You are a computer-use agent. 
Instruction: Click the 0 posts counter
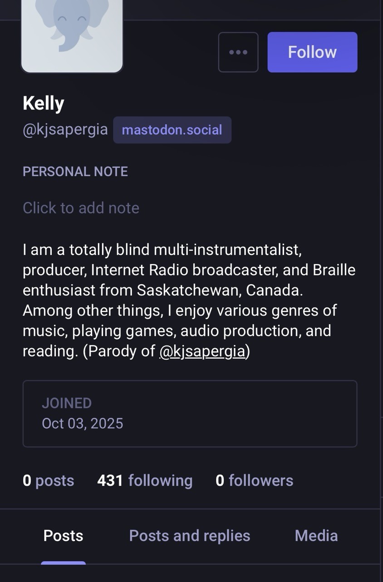pyautogui.click(x=48, y=481)
